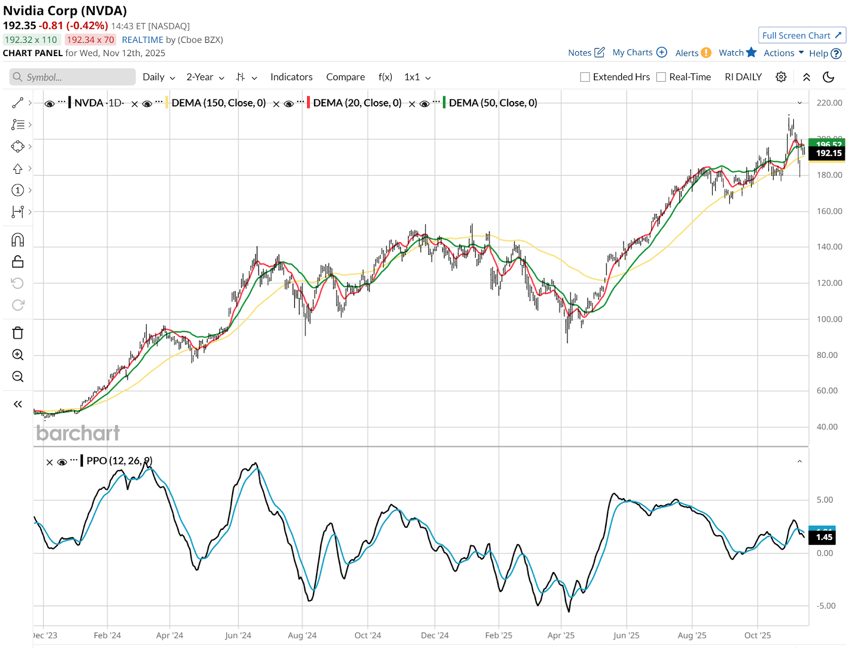Select the trendline drawing tool
The image size is (856, 648).
pos(18,103)
